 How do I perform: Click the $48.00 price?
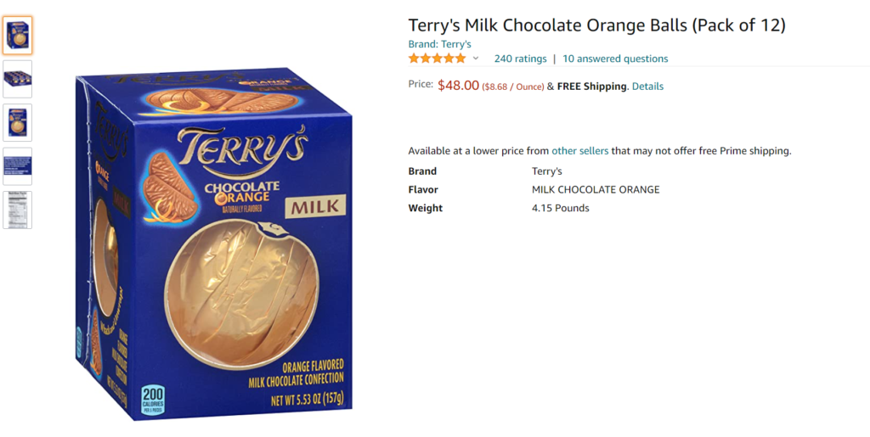coord(458,86)
